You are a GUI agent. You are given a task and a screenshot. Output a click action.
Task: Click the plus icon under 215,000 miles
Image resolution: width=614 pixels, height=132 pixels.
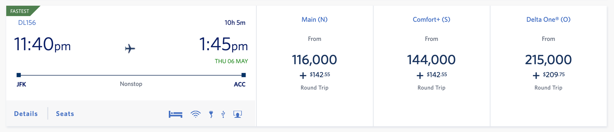pyautogui.click(x=536, y=76)
